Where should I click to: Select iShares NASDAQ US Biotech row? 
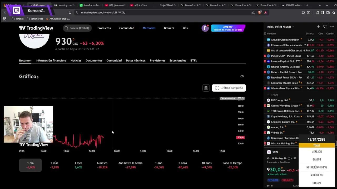click(x=300, y=67)
